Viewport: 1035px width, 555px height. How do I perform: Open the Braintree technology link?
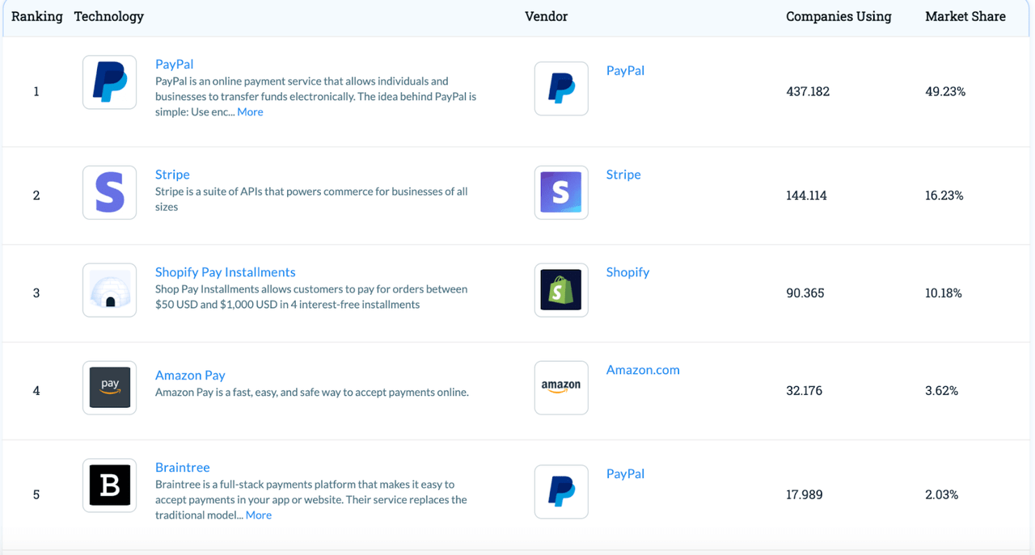pyautogui.click(x=183, y=467)
